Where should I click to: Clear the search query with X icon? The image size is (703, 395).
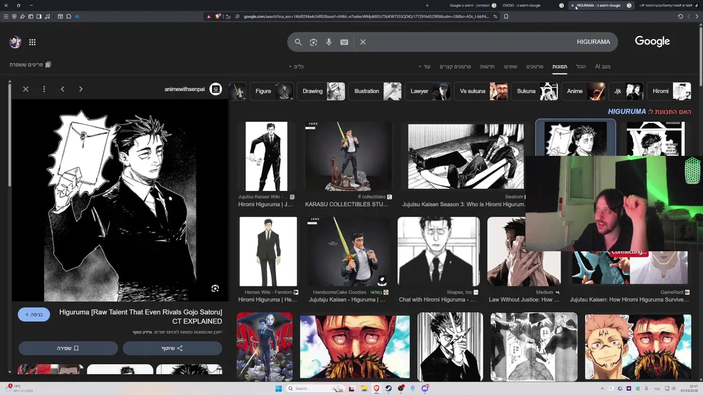pyautogui.click(x=363, y=42)
